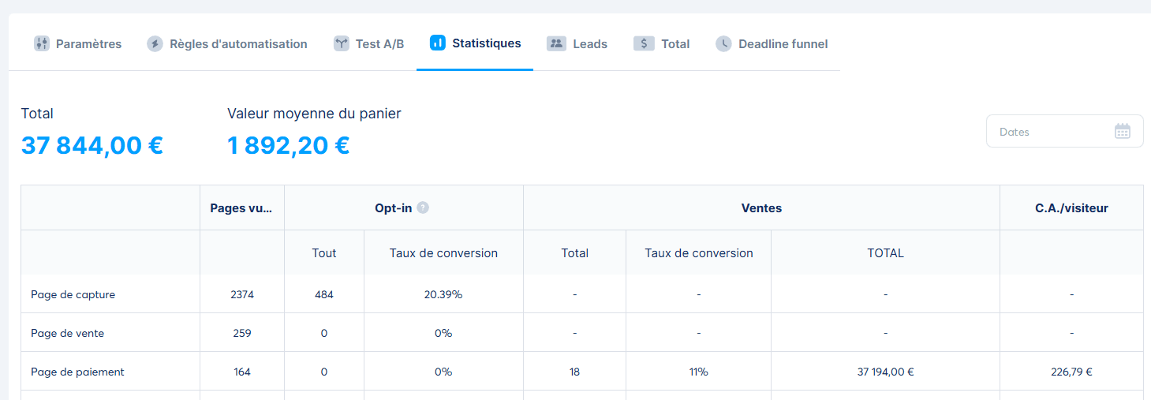This screenshot has height=400, width=1151.
Task: Go to the Test A/B tab
Action: [379, 44]
